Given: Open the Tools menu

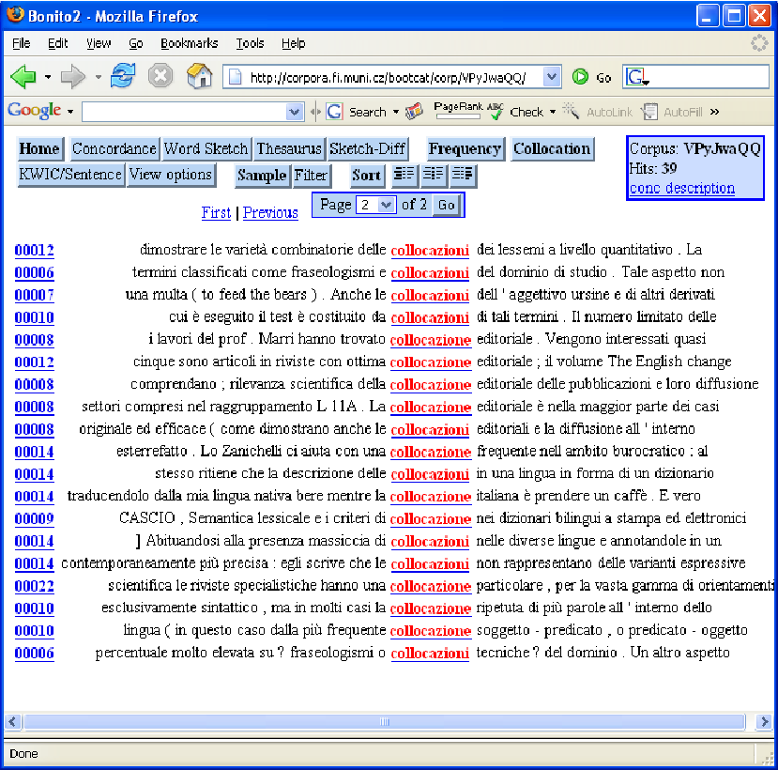Looking at the screenshot, I should (x=250, y=43).
